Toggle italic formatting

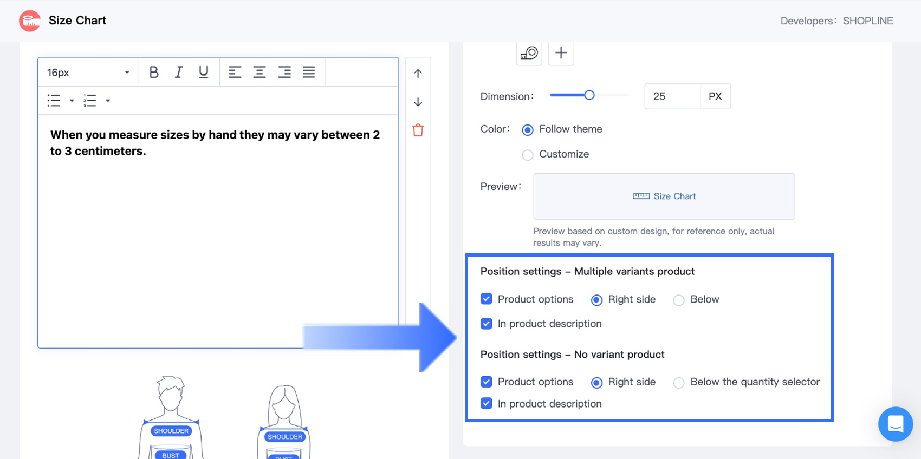[179, 72]
